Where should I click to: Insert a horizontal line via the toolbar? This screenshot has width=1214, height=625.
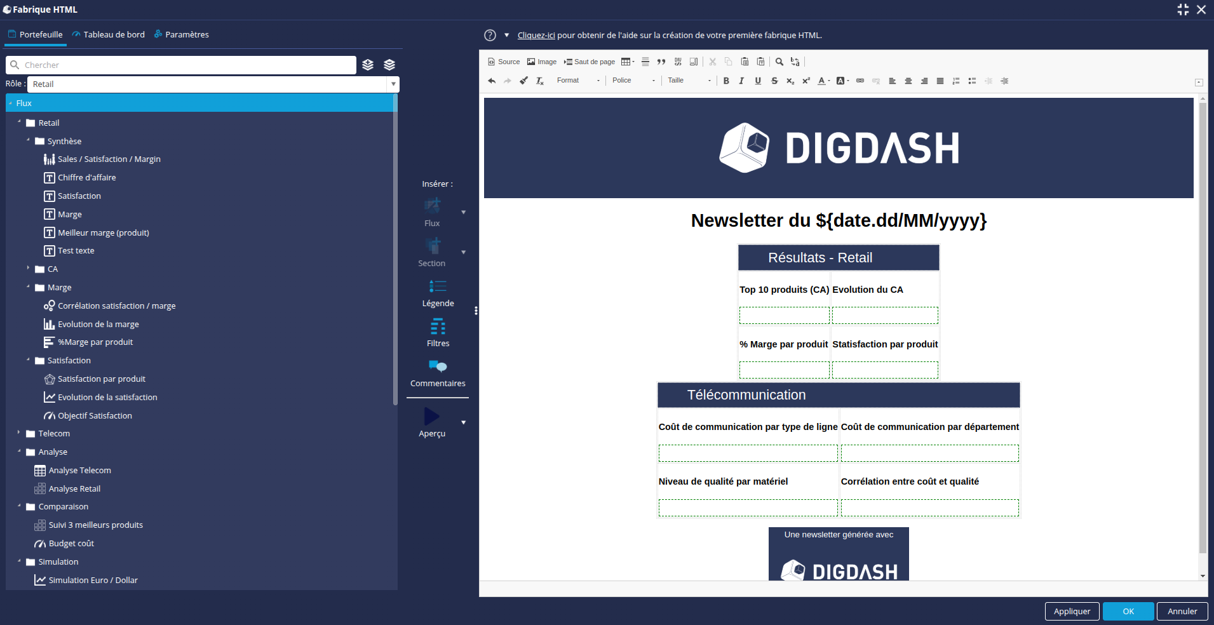coord(645,62)
